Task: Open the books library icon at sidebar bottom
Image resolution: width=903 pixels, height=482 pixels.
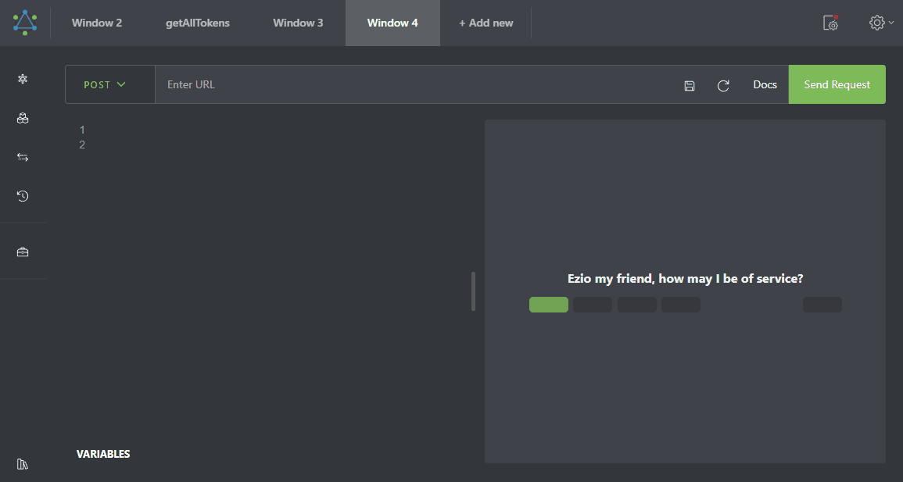Action: click(x=23, y=463)
